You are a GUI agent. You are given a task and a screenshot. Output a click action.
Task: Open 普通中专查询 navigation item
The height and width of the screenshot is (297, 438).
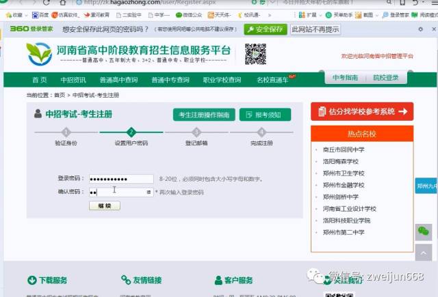point(170,80)
